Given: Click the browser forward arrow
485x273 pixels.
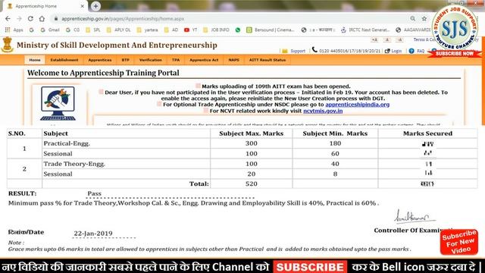Looking at the screenshot, I should tap(19, 19).
